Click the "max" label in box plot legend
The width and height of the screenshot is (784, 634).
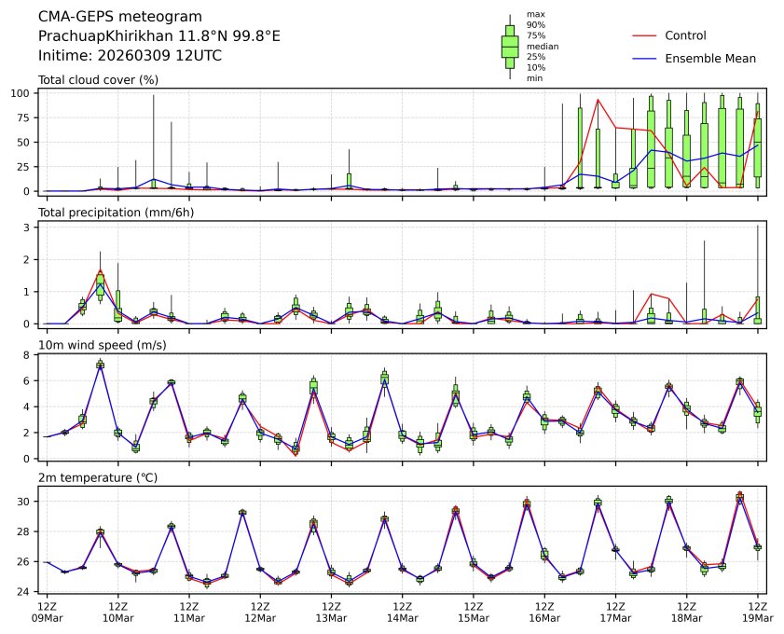click(x=534, y=14)
